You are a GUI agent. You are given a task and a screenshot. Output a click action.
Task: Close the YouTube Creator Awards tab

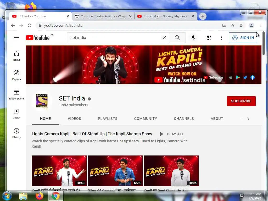tap(130, 16)
